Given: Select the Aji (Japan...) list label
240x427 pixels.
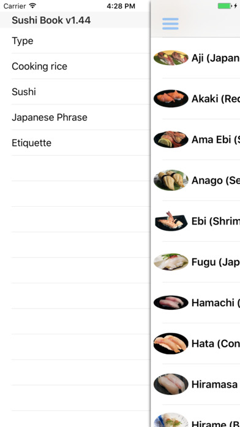Looking at the screenshot, I should click(216, 58).
